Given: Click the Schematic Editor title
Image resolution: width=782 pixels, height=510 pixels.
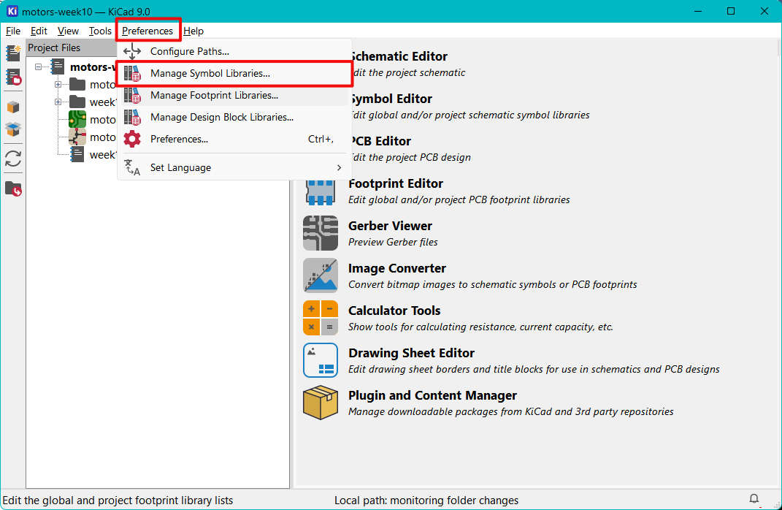Looking at the screenshot, I should pos(399,56).
